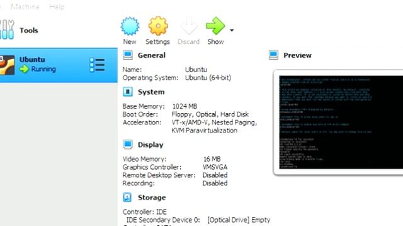
Task: Click the Remote Desktop Server 'Disabled' value
Action: [x=215, y=175]
